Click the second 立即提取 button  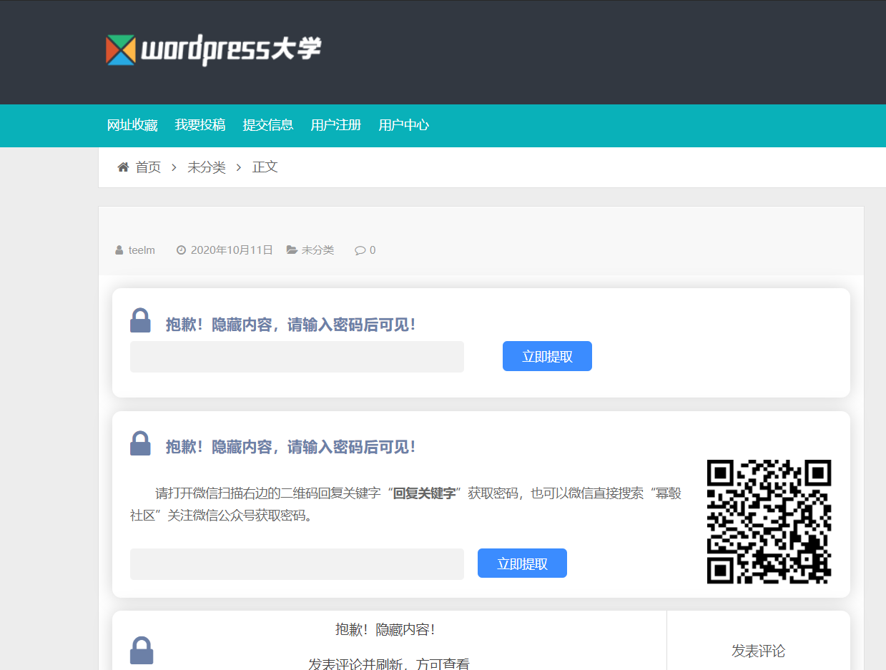(x=521, y=563)
